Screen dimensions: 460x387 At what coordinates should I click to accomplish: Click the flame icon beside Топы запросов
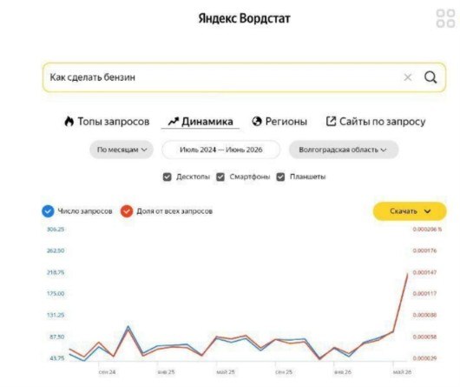click(69, 121)
